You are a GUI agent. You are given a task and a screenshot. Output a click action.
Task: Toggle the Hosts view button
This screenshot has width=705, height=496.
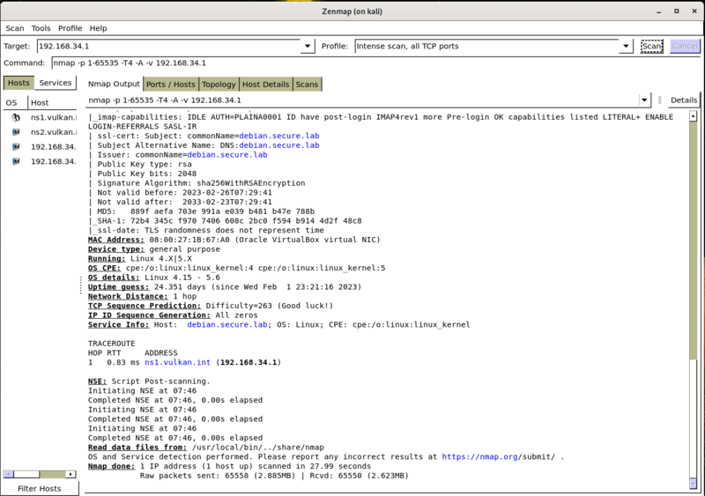(19, 83)
